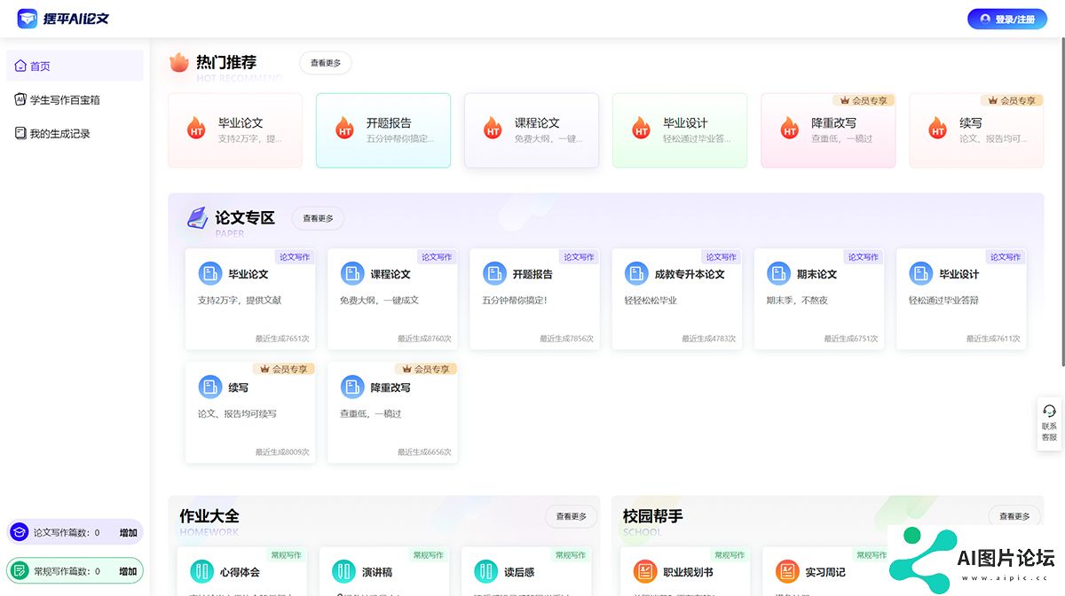This screenshot has width=1065, height=596.
Task: Select 课程论文 blue document icon in 论文专区
Action: click(x=352, y=273)
